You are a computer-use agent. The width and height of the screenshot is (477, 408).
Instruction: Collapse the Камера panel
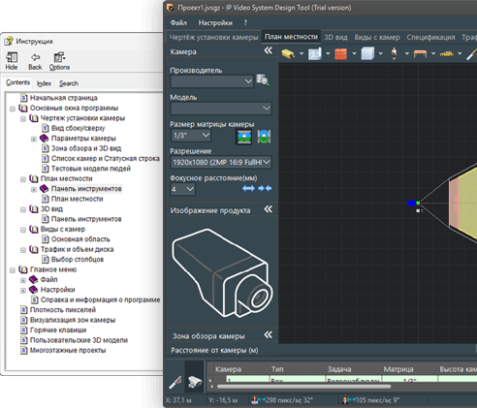[x=269, y=50]
